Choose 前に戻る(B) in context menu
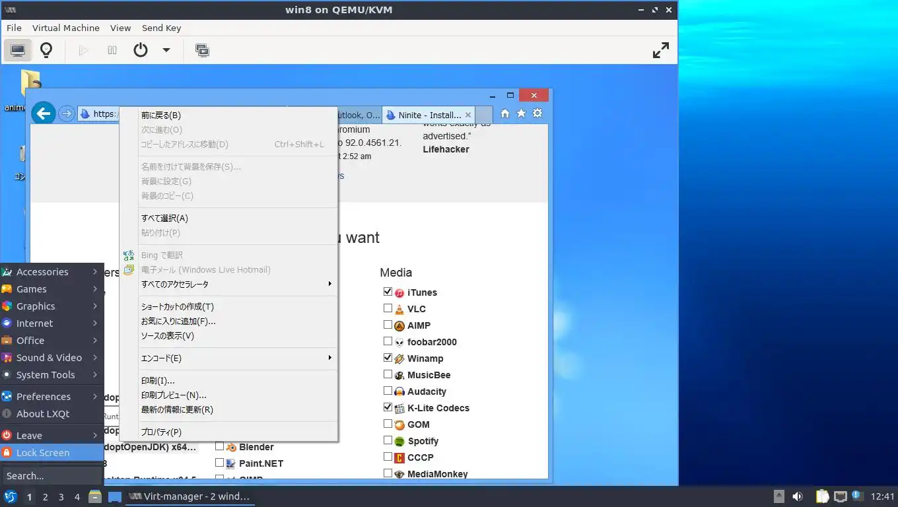Viewport: 898px width, 507px height. point(228,116)
